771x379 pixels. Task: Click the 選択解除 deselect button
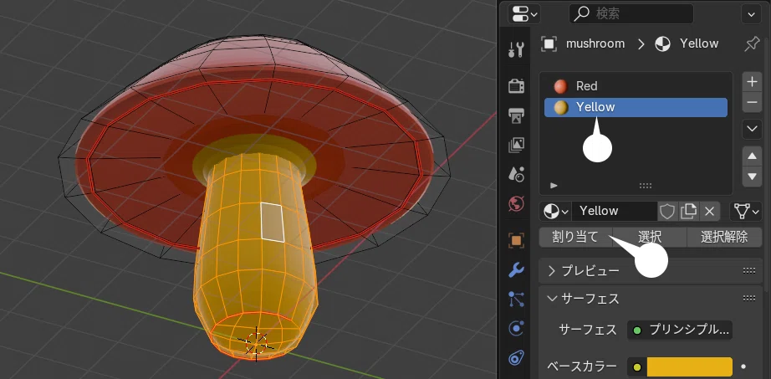point(724,238)
